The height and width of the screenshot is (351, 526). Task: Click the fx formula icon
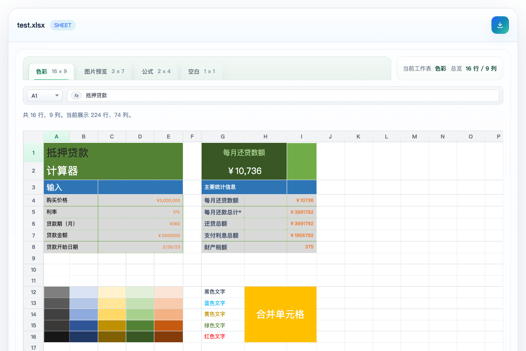click(76, 96)
